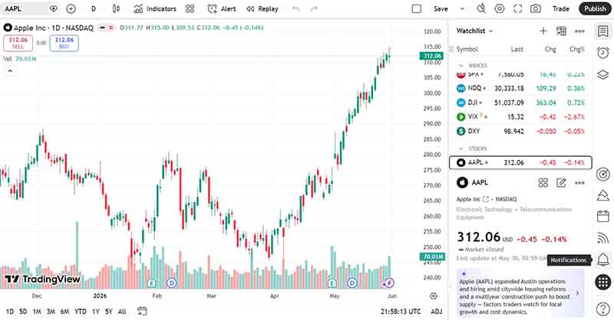Open the Notifications bell icon
The image size is (614, 320).
[603, 260]
